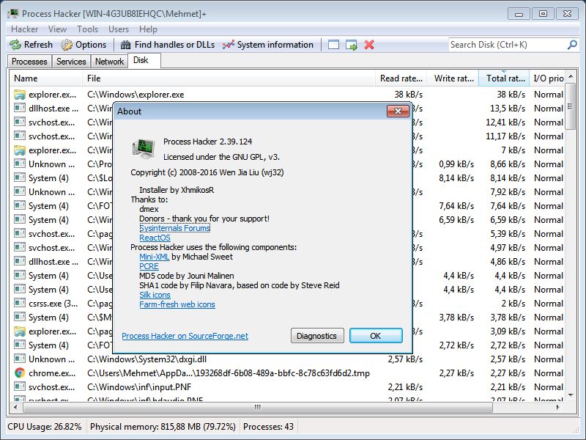Sort by the File column header

tap(229, 78)
